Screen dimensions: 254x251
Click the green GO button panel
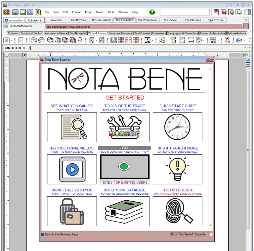[x=125, y=167]
